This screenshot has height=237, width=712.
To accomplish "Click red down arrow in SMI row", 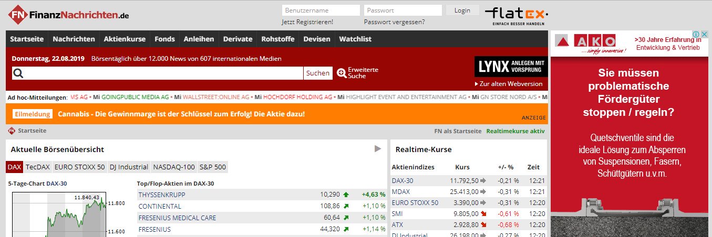I will [x=483, y=213].
